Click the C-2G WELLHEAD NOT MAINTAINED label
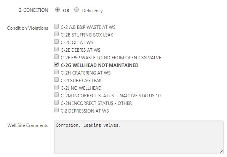 pyautogui.click(x=99, y=65)
